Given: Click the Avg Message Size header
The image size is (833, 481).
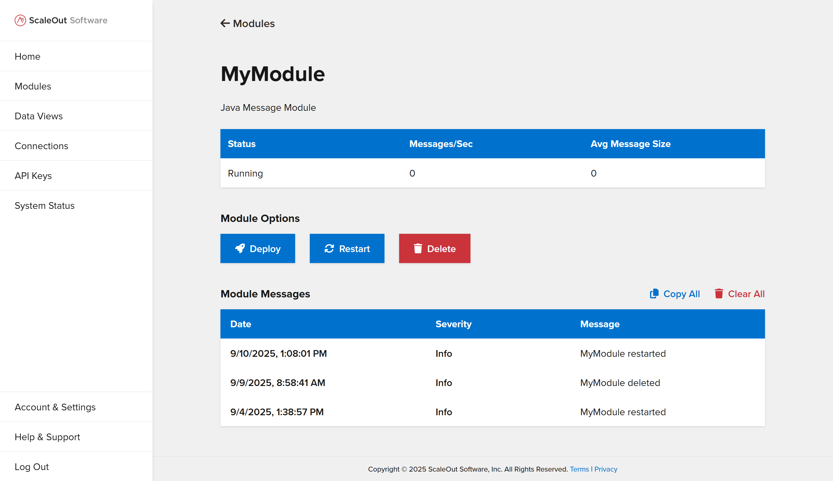Looking at the screenshot, I should pyautogui.click(x=630, y=144).
